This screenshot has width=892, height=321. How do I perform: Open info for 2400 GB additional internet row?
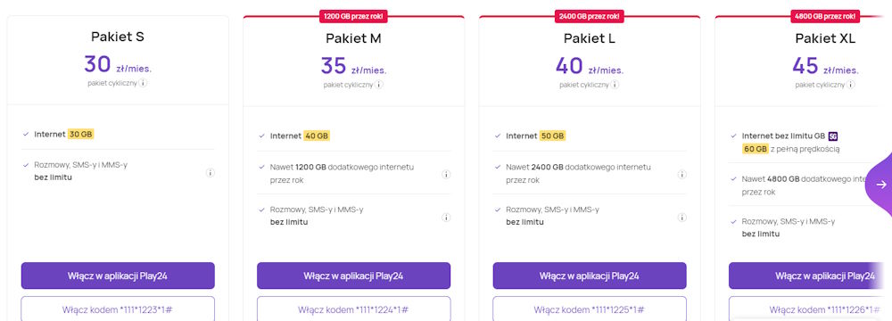pos(682,174)
